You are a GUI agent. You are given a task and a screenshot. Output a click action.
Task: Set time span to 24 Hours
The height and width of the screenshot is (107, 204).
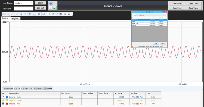point(41,88)
